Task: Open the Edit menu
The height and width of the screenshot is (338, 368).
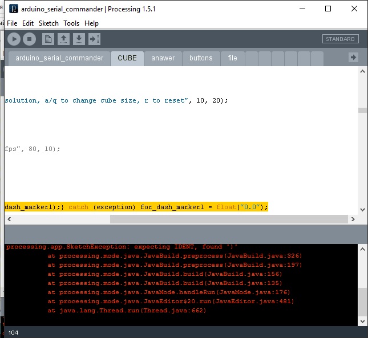Action: pos(28,23)
